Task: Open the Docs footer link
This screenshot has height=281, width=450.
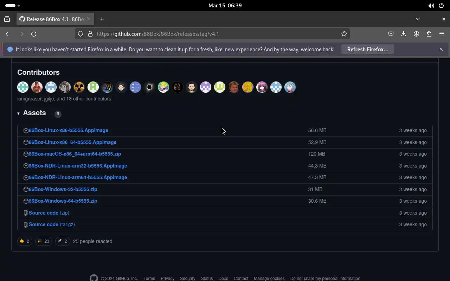Action: (223, 279)
